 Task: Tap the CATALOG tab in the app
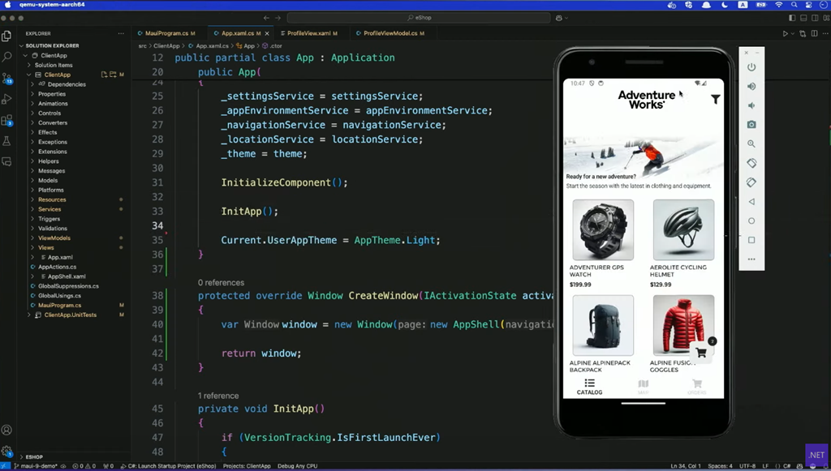click(x=589, y=387)
